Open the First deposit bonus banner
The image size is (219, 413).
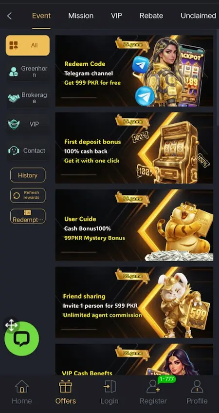(134, 148)
